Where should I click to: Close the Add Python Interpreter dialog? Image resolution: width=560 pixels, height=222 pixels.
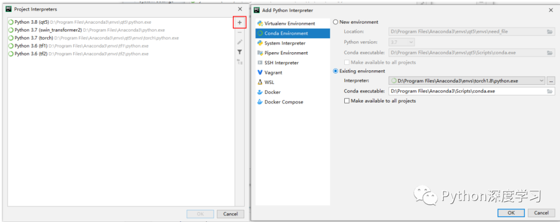[551, 10]
